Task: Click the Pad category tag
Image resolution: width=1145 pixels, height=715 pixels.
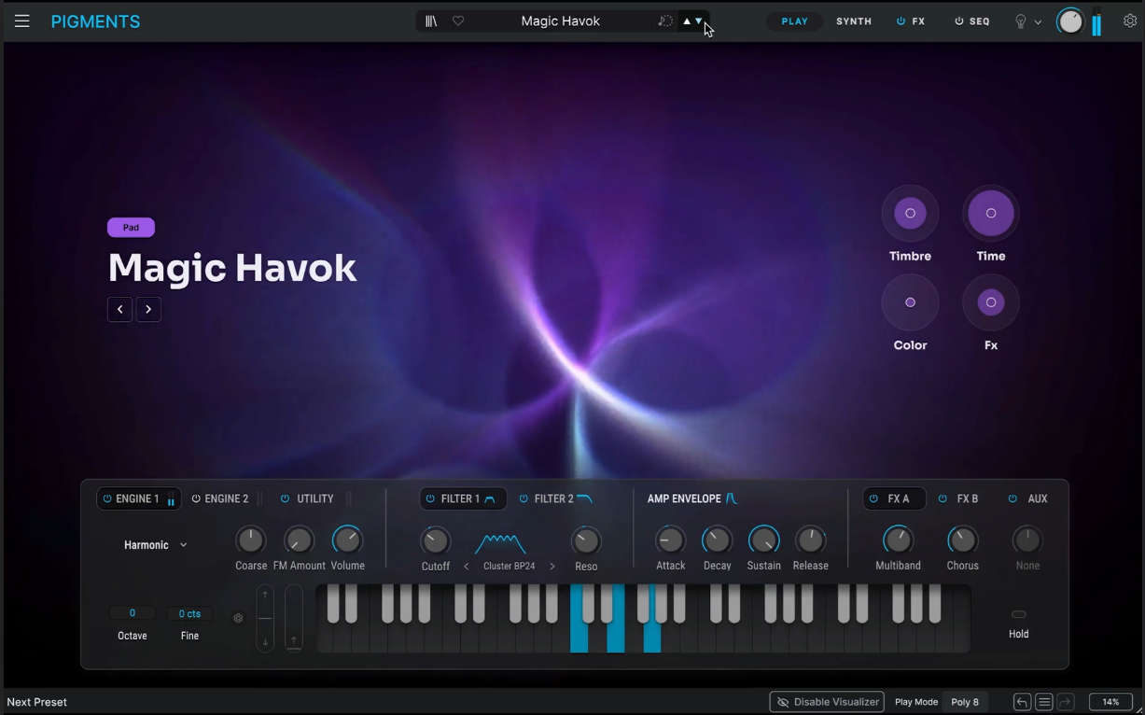Action: click(x=131, y=228)
